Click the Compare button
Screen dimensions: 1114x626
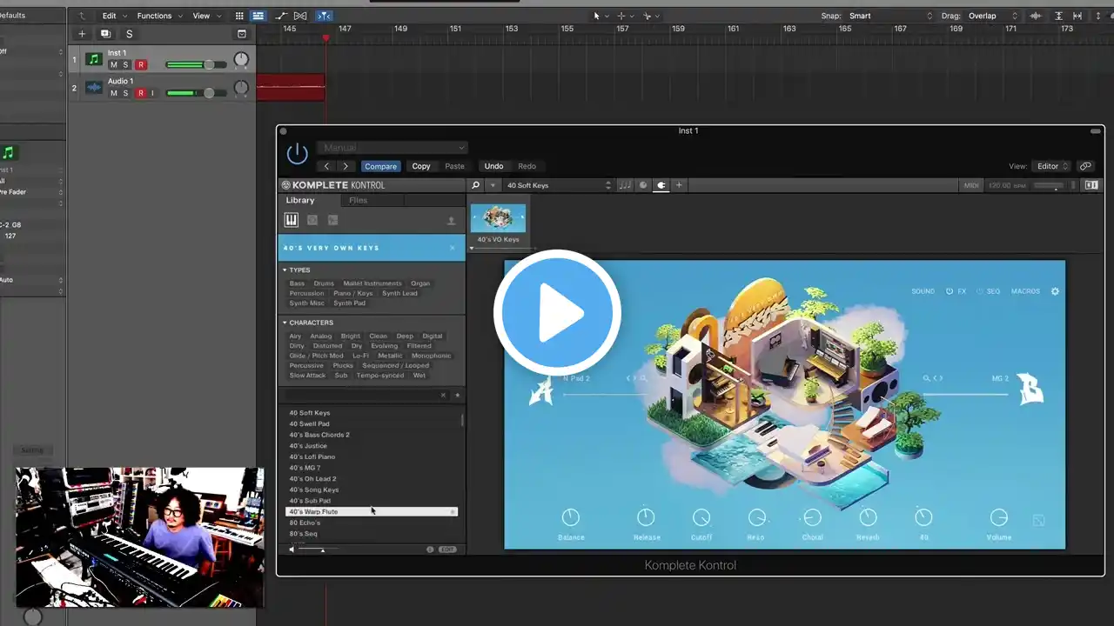coord(380,166)
